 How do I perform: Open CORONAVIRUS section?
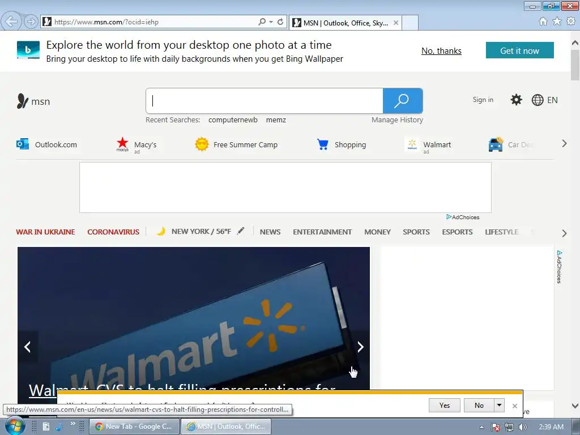pyautogui.click(x=113, y=232)
